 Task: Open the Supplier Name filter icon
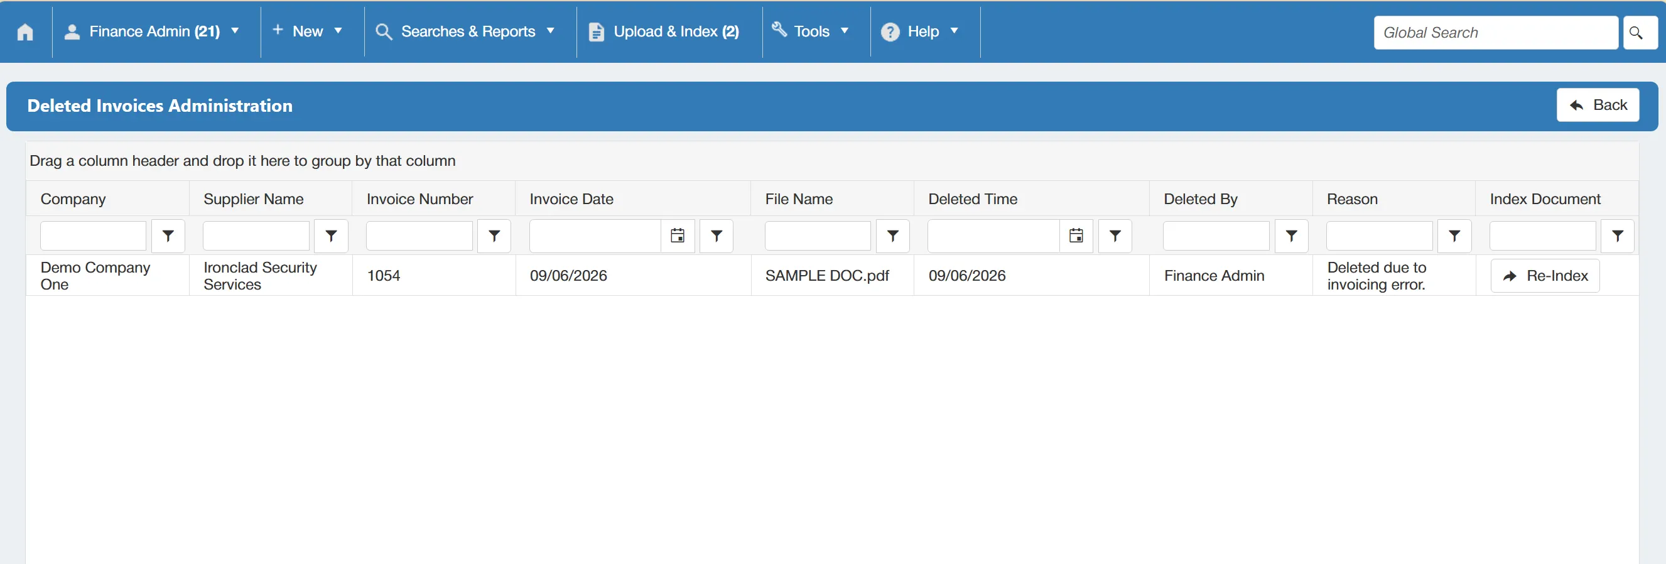coord(331,236)
